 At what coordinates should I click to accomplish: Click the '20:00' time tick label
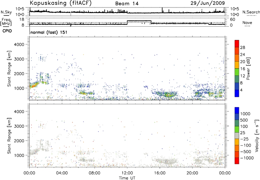[x=192, y=173]
